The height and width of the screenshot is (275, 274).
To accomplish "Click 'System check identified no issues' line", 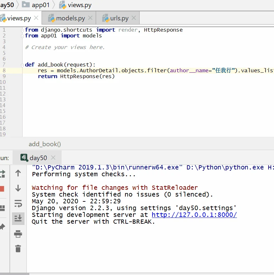I will coord(122,195).
